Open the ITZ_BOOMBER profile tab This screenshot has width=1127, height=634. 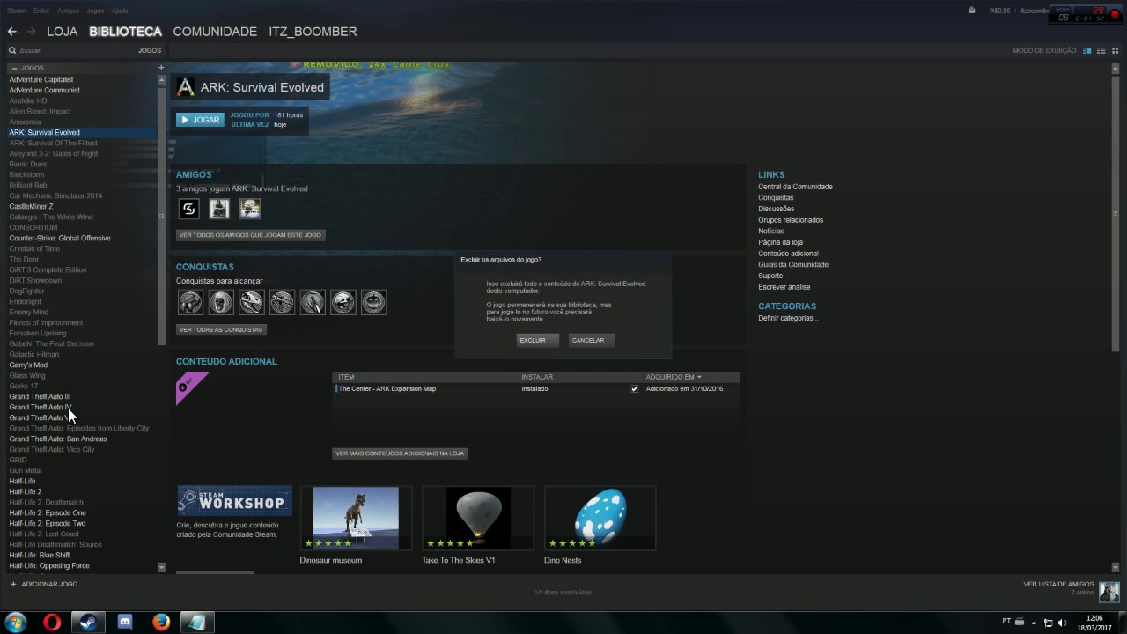pyautogui.click(x=313, y=32)
